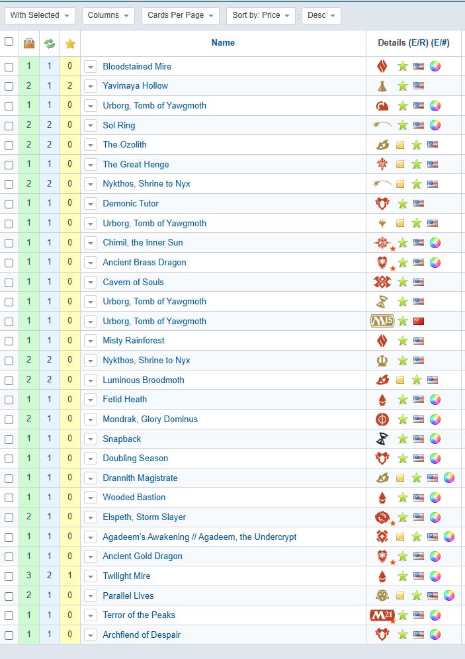Click the set symbol for Cavern of Souls
The width and height of the screenshot is (465, 659).
coord(382,282)
